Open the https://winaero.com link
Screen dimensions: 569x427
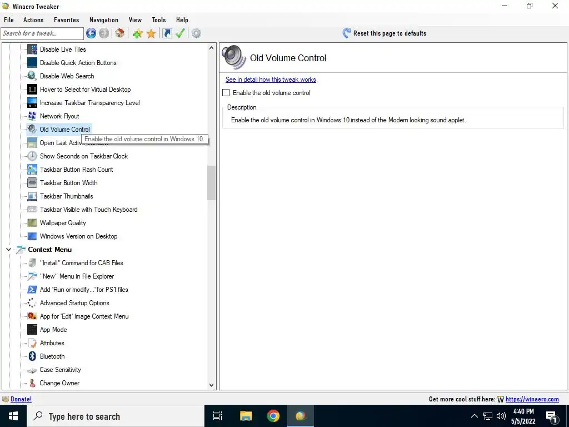[532, 399]
